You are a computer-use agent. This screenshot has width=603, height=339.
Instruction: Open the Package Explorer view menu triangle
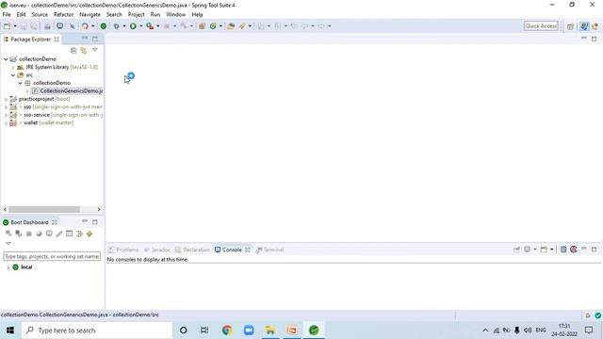[95, 50]
